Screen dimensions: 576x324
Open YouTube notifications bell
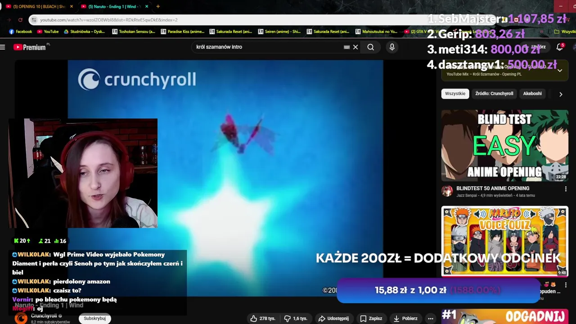[560, 47]
